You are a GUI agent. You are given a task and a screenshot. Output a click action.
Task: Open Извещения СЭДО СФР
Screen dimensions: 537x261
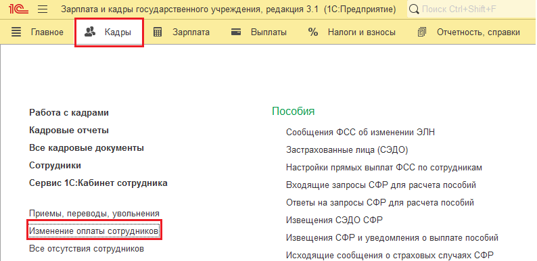coord(334,220)
